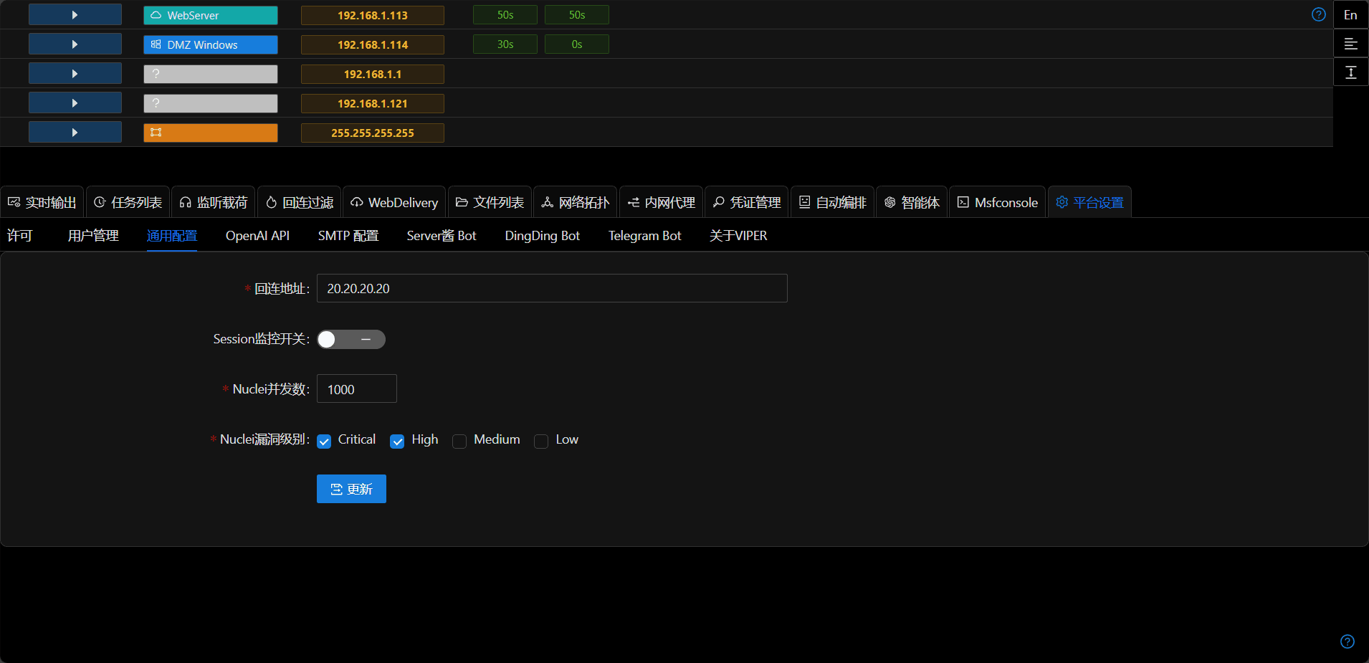Image resolution: width=1369 pixels, height=663 pixels.
Task: Select the 通用配置 sub-tab
Action: pos(172,236)
